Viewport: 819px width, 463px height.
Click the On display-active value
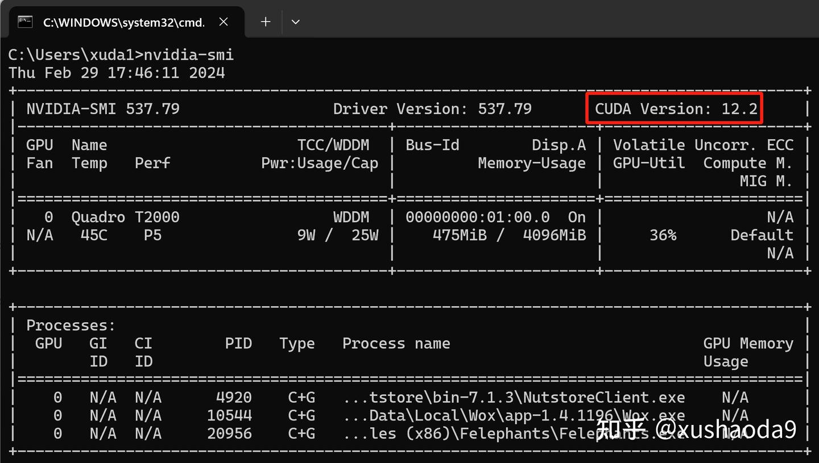577,217
